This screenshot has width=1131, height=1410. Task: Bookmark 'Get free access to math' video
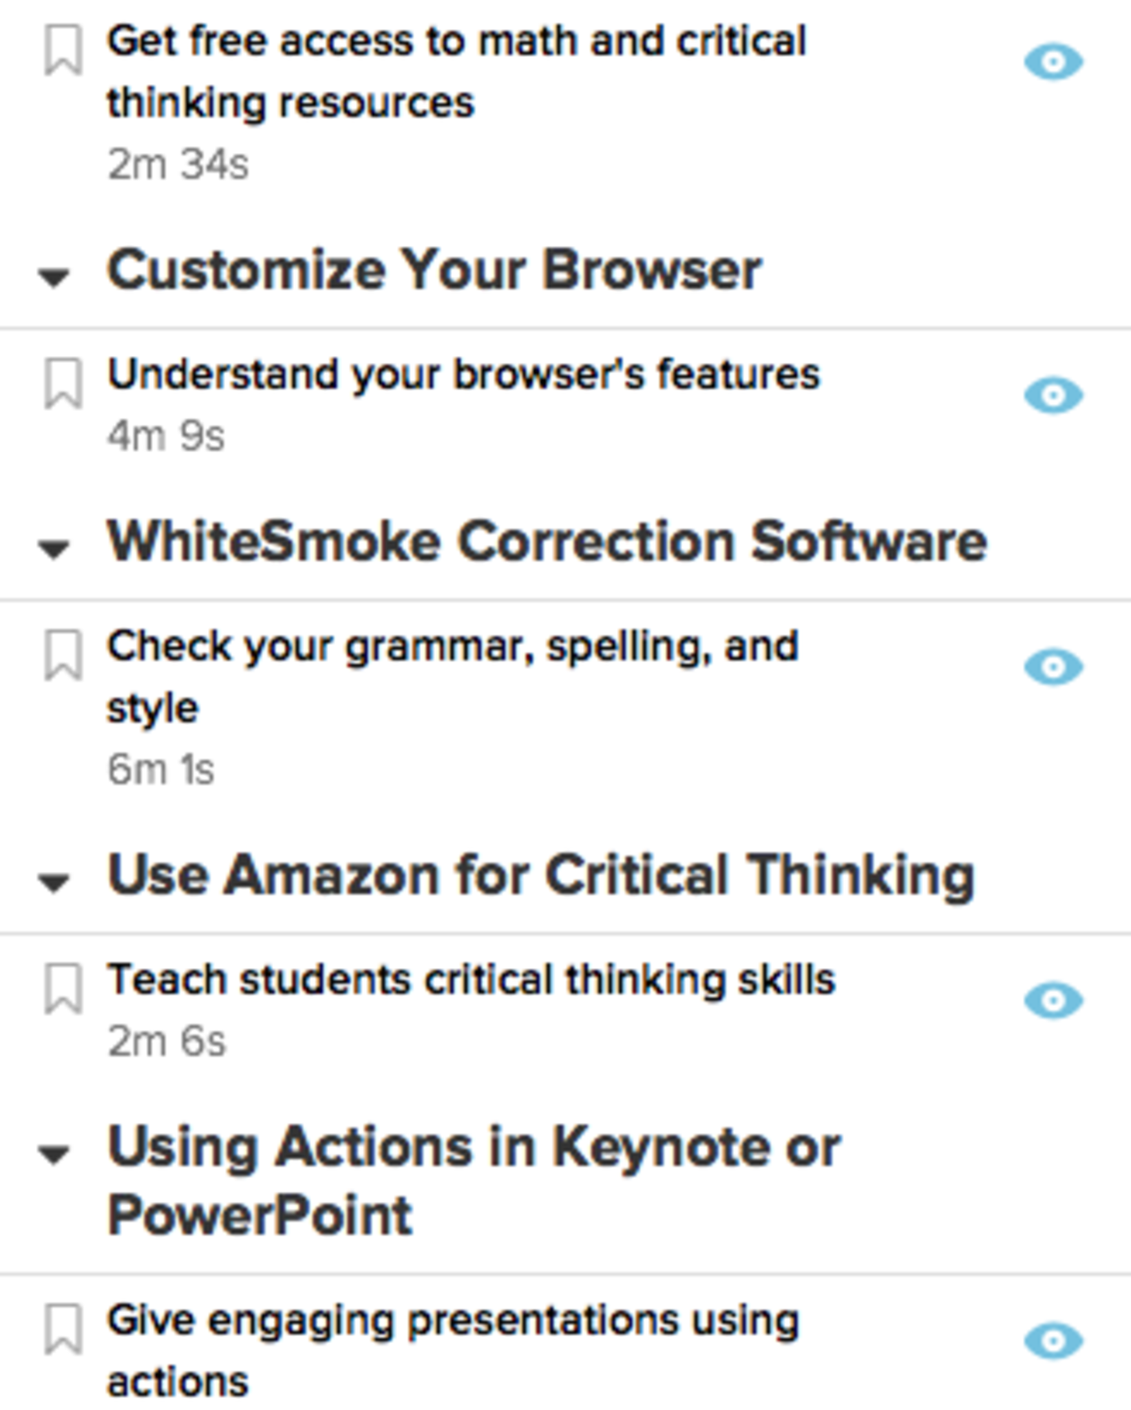click(63, 50)
